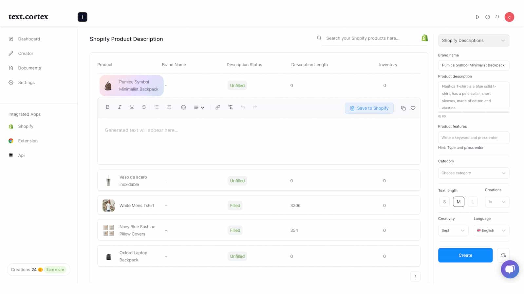Select Large text length
The image size is (524, 294).
pyautogui.click(x=473, y=202)
